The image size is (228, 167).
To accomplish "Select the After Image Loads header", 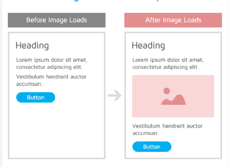I will (173, 20).
